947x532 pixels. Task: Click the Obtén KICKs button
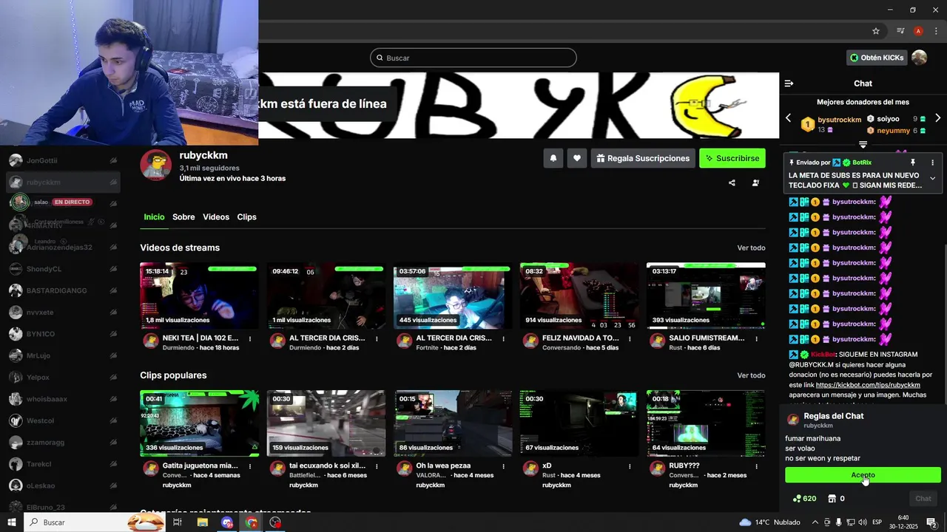pos(877,58)
